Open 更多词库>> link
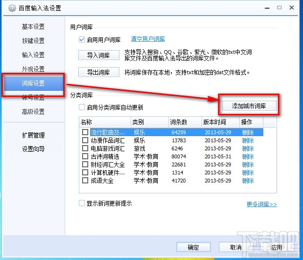The image size is (303, 260). [261, 204]
